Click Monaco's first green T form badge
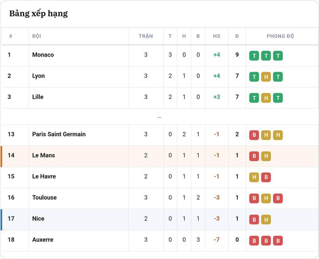 [254, 56]
